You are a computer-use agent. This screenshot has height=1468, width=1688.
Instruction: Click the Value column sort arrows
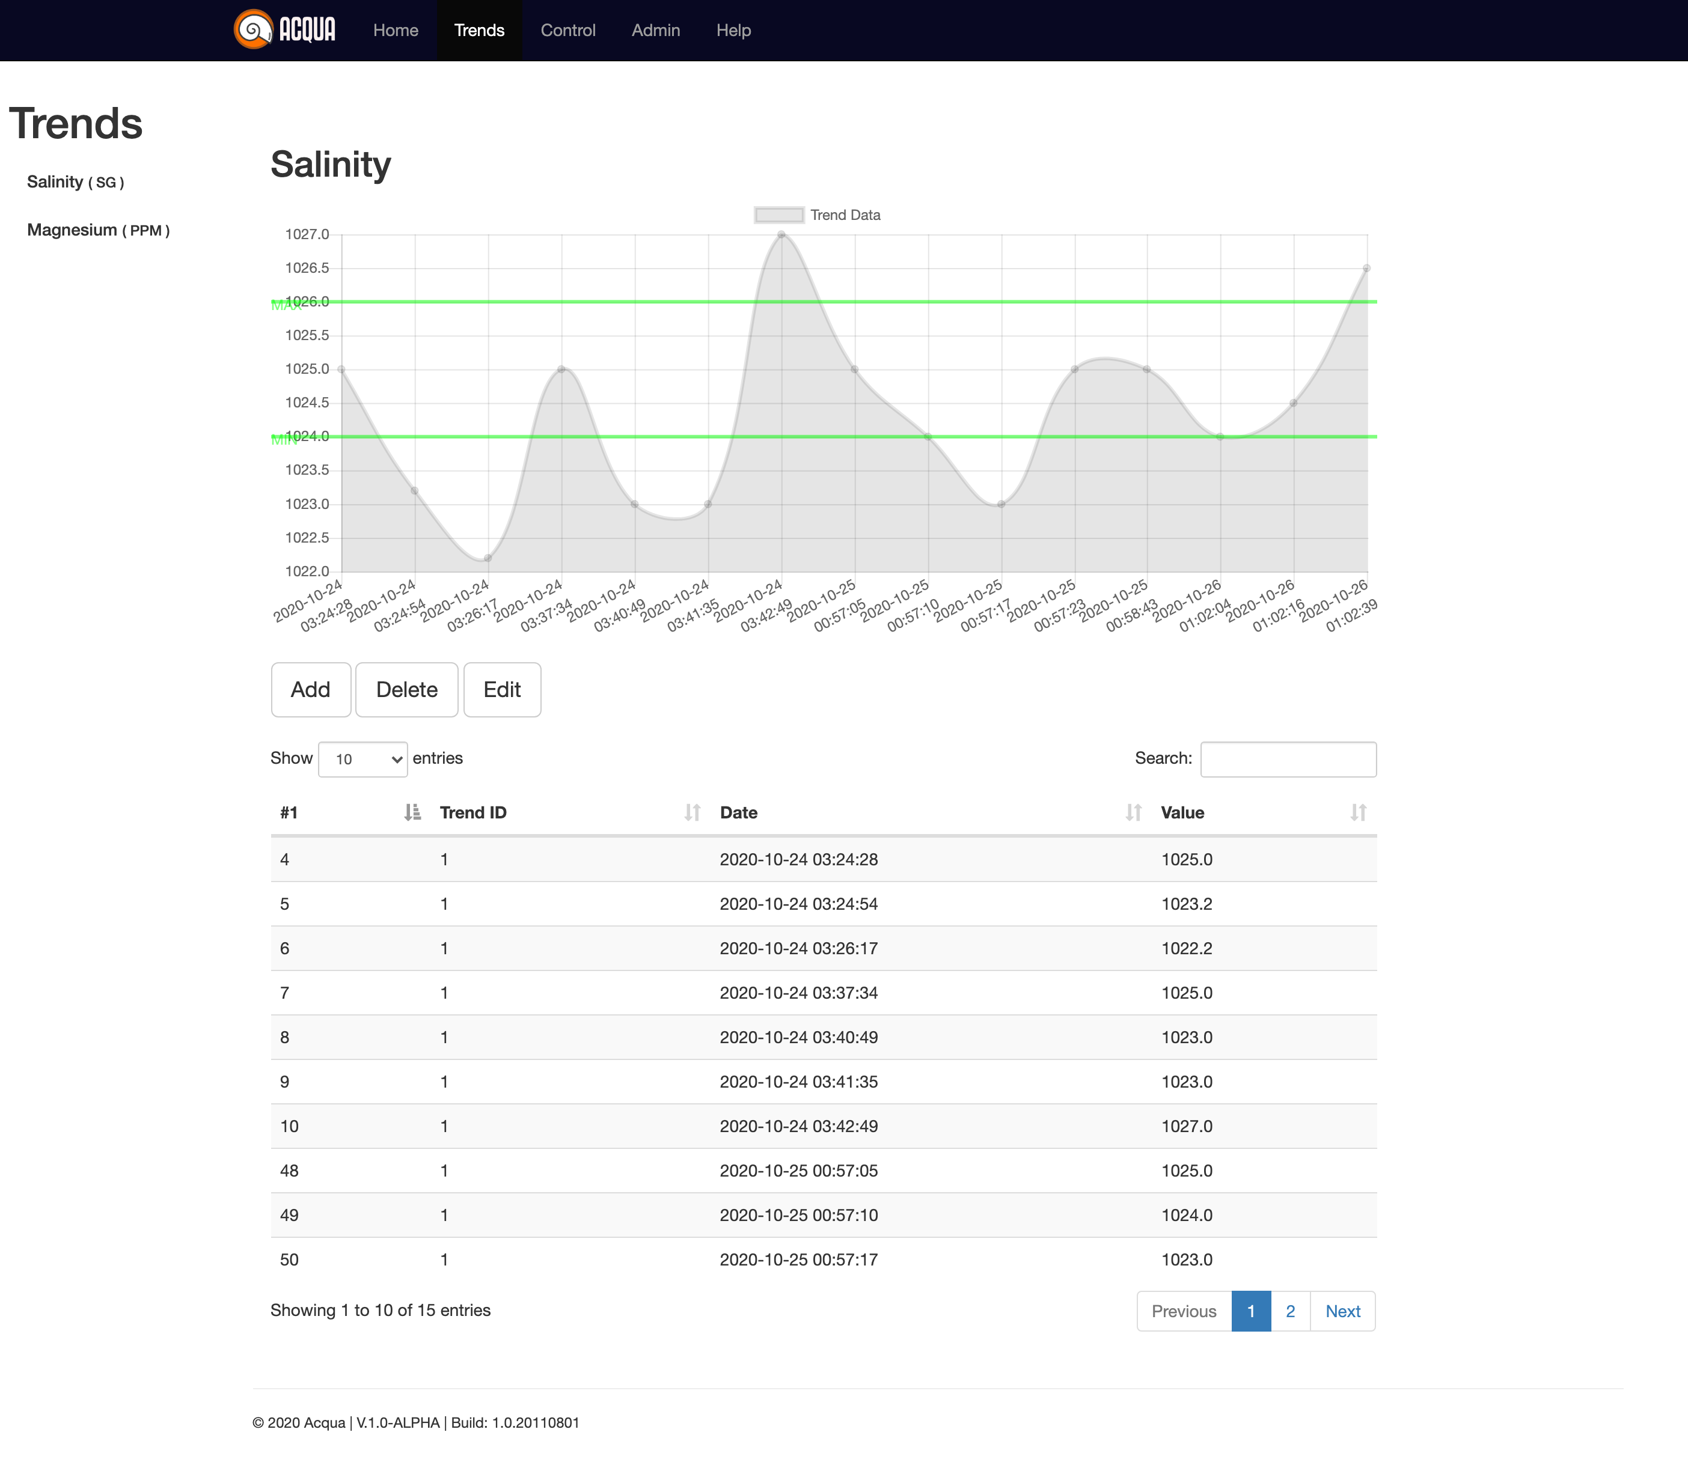(x=1358, y=812)
